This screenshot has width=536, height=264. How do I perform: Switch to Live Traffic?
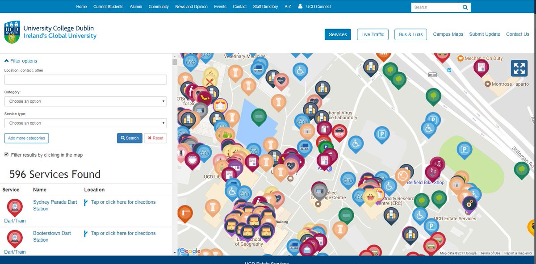373,34
